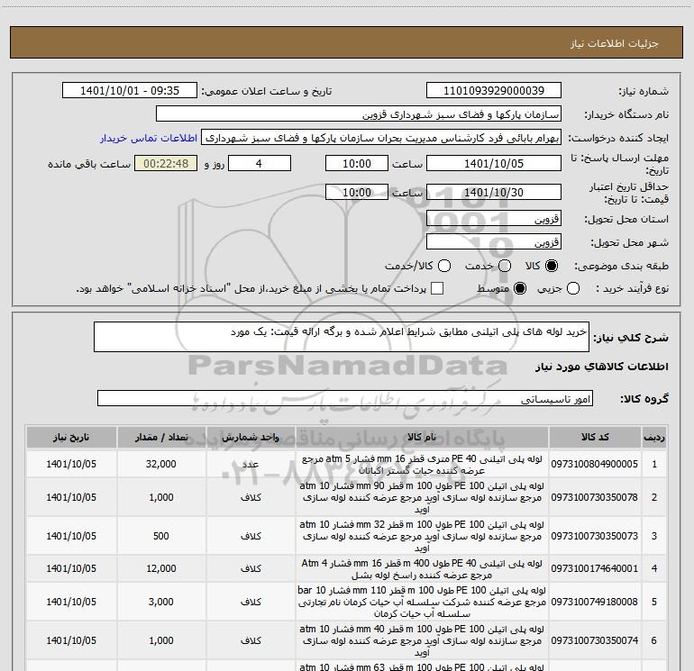Image resolution: width=694 pixels, height=671 pixels.
Task: Click column header تعداد / مقدار
Action: (161, 438)
